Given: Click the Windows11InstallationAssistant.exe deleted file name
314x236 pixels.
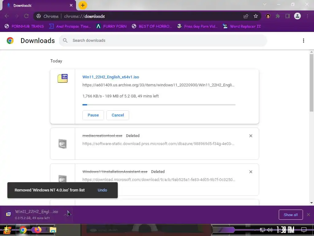Looking at the screenshot, I should pyautogui.click(x=115, y=172).
